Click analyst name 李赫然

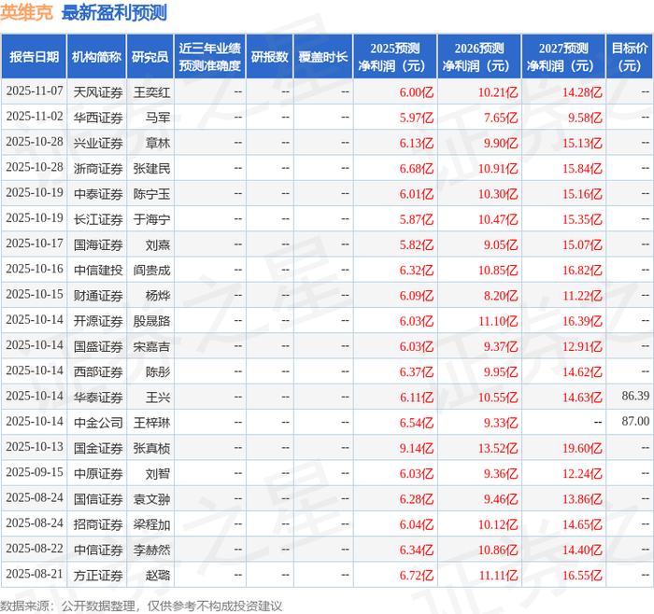pos(151,550)
